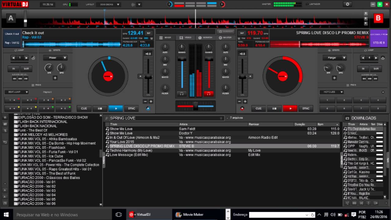Switch to the MASTER tab
Screen dimensions: 391x220
(x=225, y=38)
